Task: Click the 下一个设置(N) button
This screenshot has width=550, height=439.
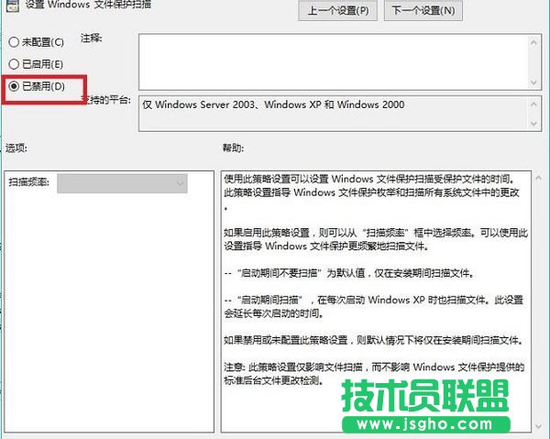Action: click(423, 10)
